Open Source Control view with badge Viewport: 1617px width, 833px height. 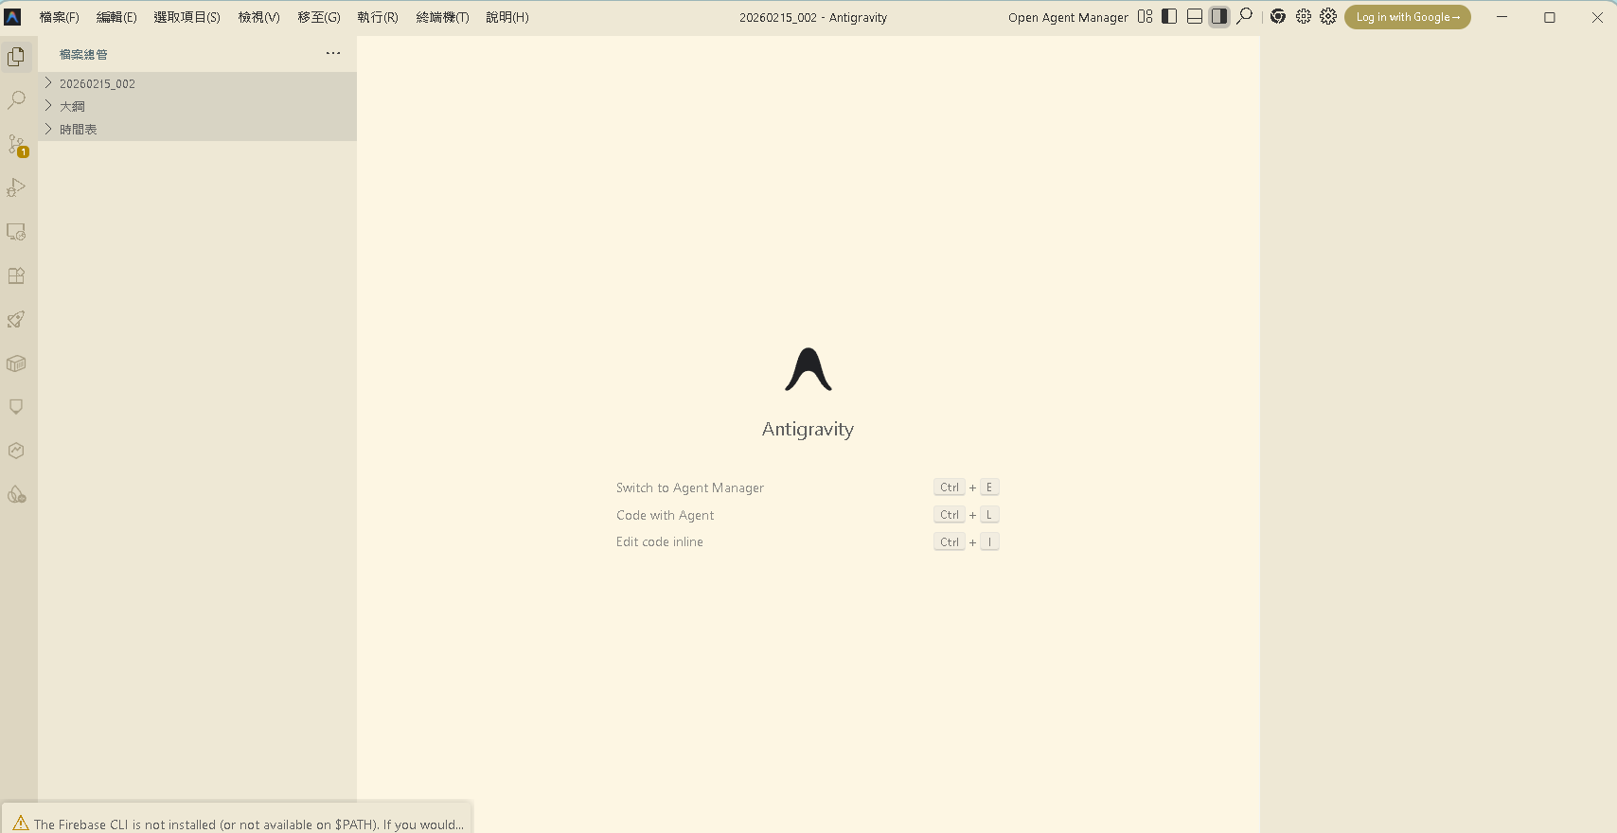tap(16, 144)
